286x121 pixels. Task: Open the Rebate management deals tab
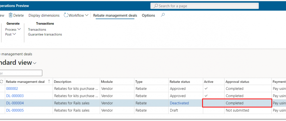pyautogui.click(x=115, y=15)
